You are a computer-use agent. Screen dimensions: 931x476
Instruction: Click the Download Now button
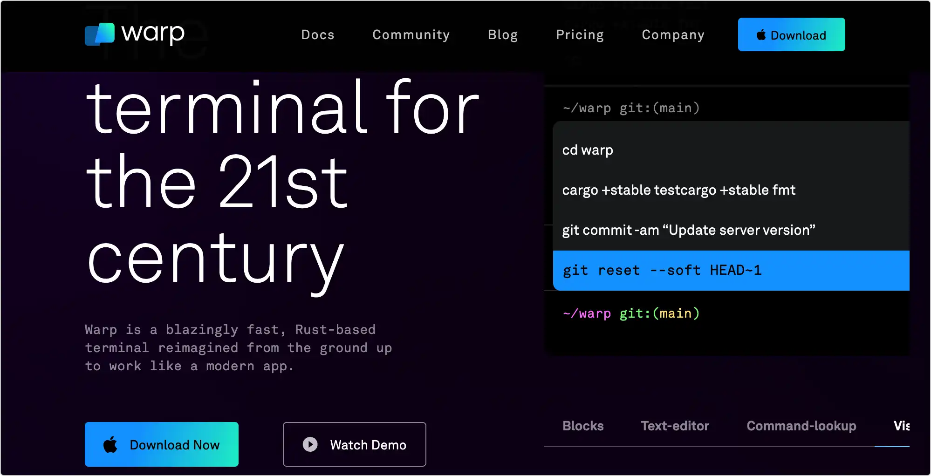162,444
